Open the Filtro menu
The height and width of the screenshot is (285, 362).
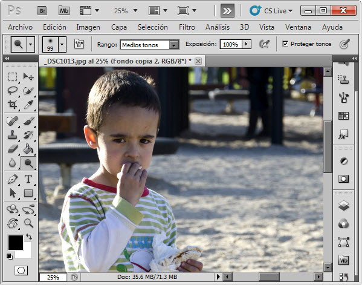click(x=187, y=27)
